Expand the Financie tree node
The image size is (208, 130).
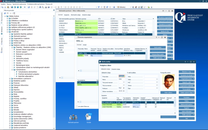[x=10, y=83]
